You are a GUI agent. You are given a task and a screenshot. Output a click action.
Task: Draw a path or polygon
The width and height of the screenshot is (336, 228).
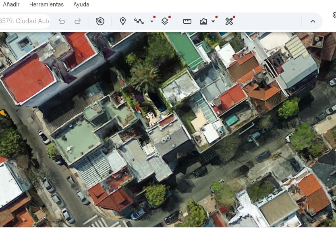(139, 21)
